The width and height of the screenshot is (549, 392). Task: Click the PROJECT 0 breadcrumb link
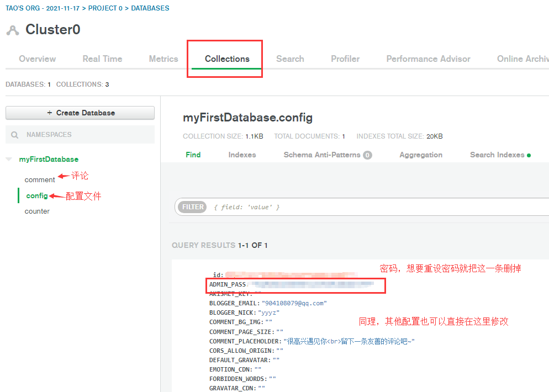(105, 8)
